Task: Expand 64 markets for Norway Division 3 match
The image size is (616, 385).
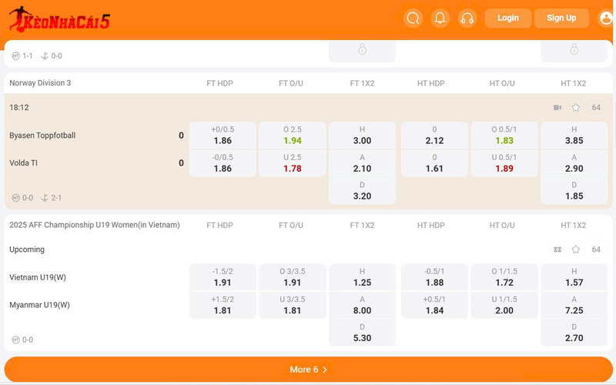Action: (x=596, y=108)
